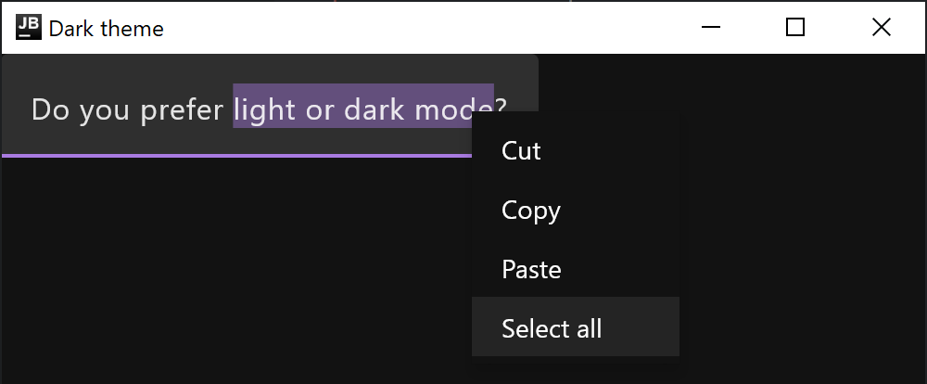
Task: Click the purple underline of the text field
Action: (x=232, y=156)
